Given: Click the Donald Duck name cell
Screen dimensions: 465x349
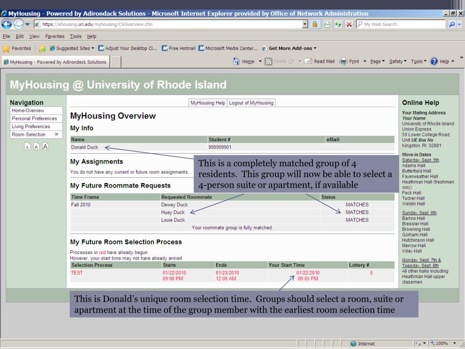Looking at the screenshot, I should pos(84,147).
